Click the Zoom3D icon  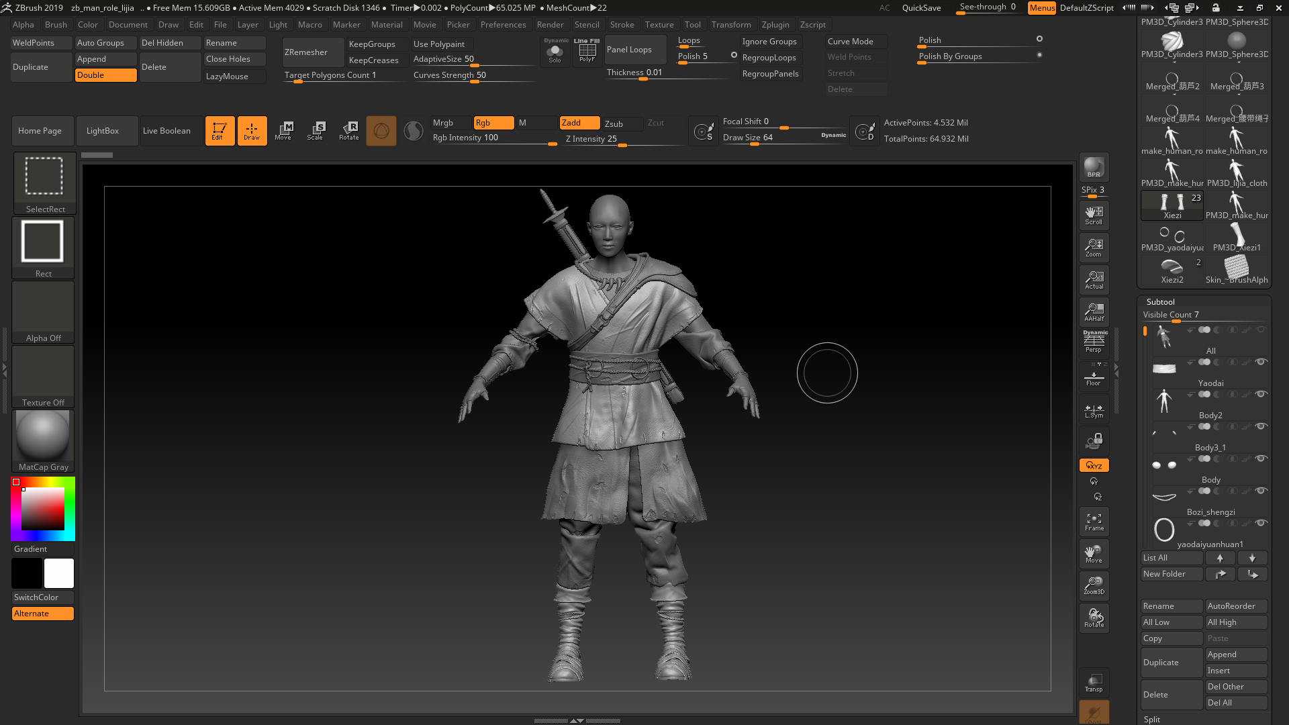click(x=1094, y=585)
